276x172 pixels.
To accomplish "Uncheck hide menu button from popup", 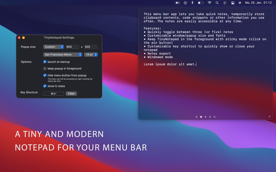I will 45,75.
